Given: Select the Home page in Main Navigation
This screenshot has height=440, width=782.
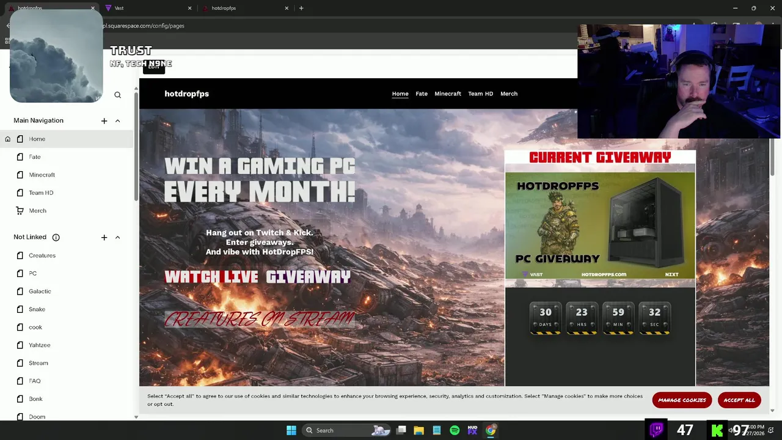Looking at the screenshot, I should [67, 139].
